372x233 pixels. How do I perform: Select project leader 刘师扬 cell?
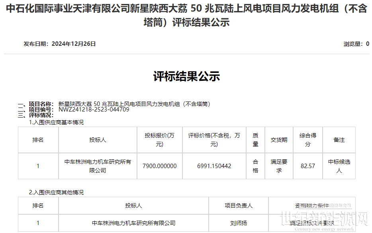(x=239, y=223)
